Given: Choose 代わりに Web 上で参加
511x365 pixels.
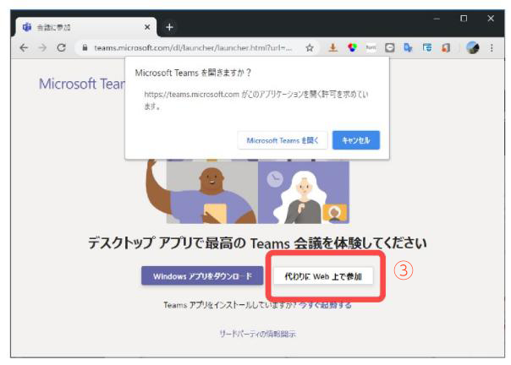Looking at the screenshot, I should (x=323, y=276).
